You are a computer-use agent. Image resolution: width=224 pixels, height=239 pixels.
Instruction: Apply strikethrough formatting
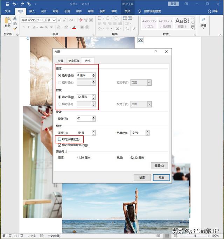point(42,27)
